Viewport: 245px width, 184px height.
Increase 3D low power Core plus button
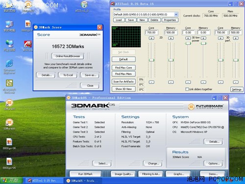[x=188, y=38]
